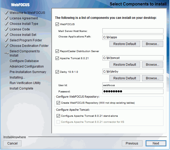Click arrow icon beside Select Component to Install
The width and height of the screenshot is (170, 150).
click(6, 53)
